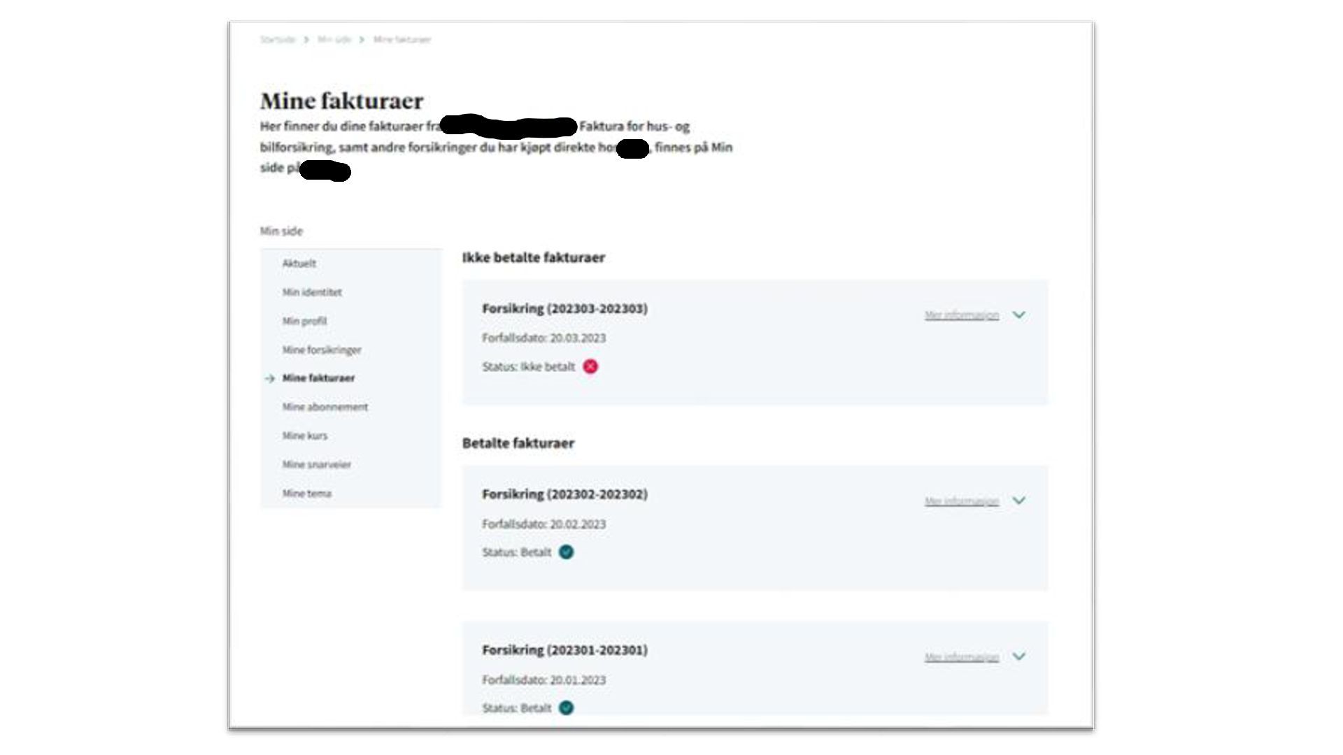The width and height of the screenshot is (1343, 755).
Task: Click arrow icon beside Mine fakturaer menu
Action: pyautogui.click(x=270, y=378)
